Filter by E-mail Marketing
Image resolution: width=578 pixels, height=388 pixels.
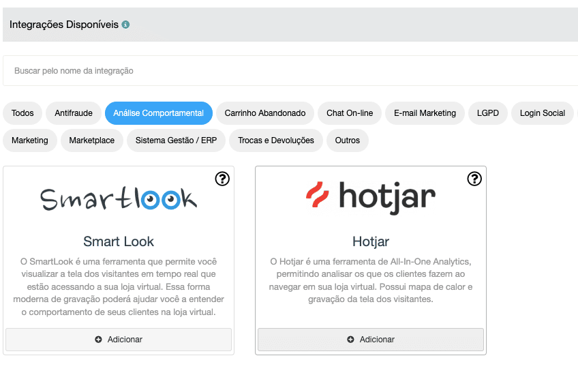point(425,113)
